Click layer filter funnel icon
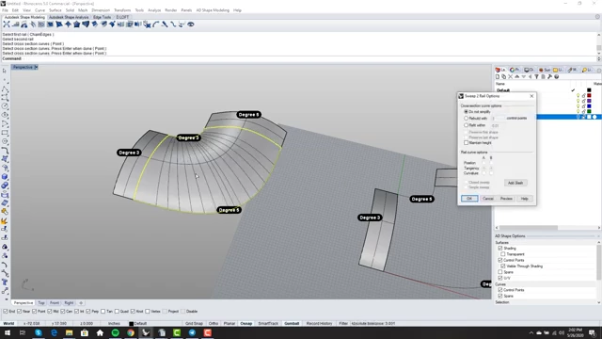The width and height of the screenshot is (602, 339). pyautogui.click(x=536, y=77)
